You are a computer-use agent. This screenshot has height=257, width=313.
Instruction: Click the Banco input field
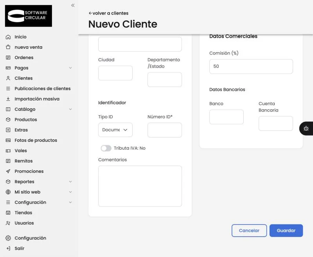[227, 117]
